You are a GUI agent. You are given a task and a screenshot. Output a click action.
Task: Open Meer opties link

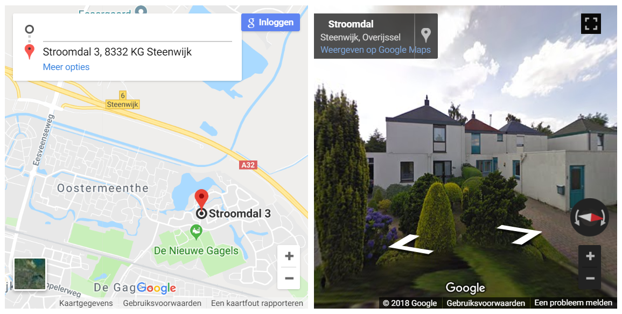pos(66,67)
